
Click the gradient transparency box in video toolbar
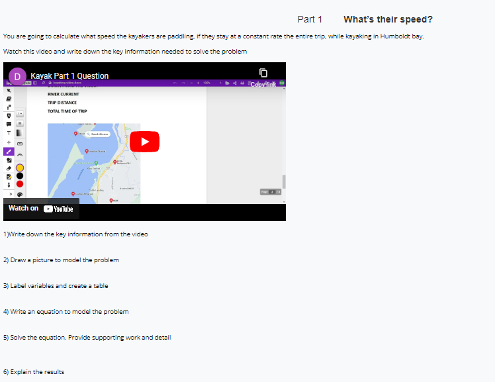pyautogui.click(x=20, y=133)
